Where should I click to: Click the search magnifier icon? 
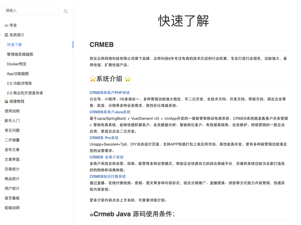[66, 11]
